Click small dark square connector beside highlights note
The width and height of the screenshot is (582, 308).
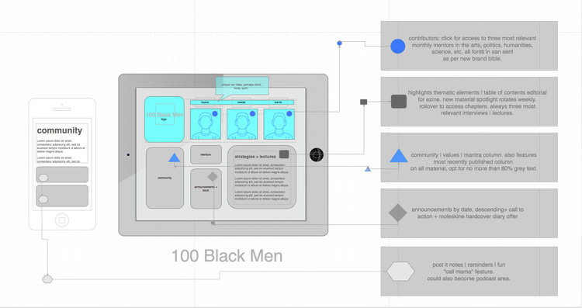point(364,102)
